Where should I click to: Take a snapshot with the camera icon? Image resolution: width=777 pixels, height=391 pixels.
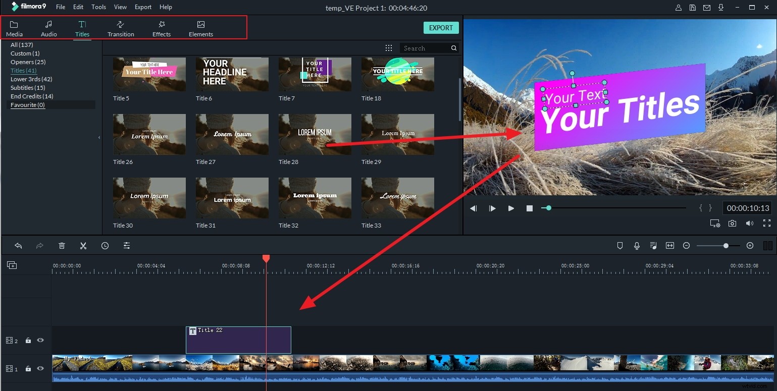click(x=732, y=223)
